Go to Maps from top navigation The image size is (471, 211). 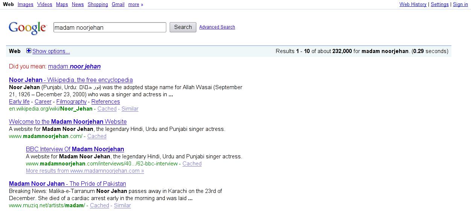[62, 5]
